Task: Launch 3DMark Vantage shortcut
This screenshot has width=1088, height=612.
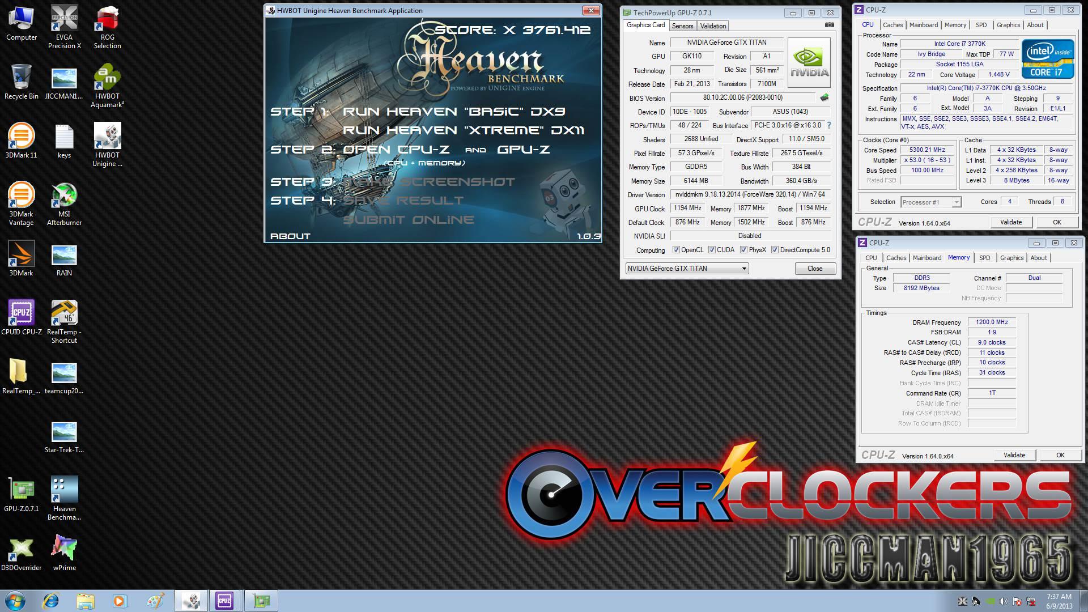Action: (x=22, y=203)
